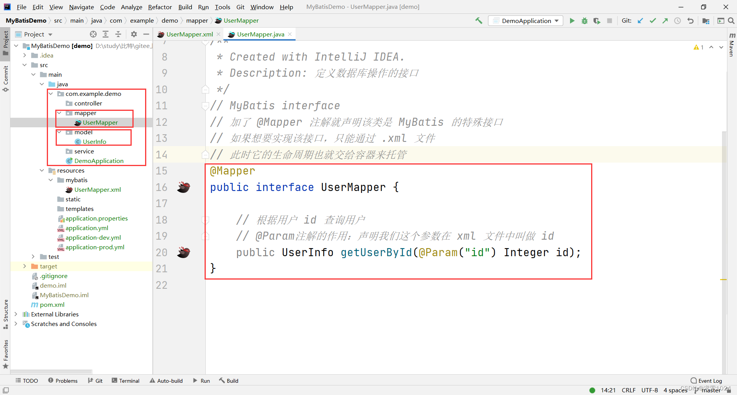
Task: Open the Navigate menu
Action: (81, 7)
